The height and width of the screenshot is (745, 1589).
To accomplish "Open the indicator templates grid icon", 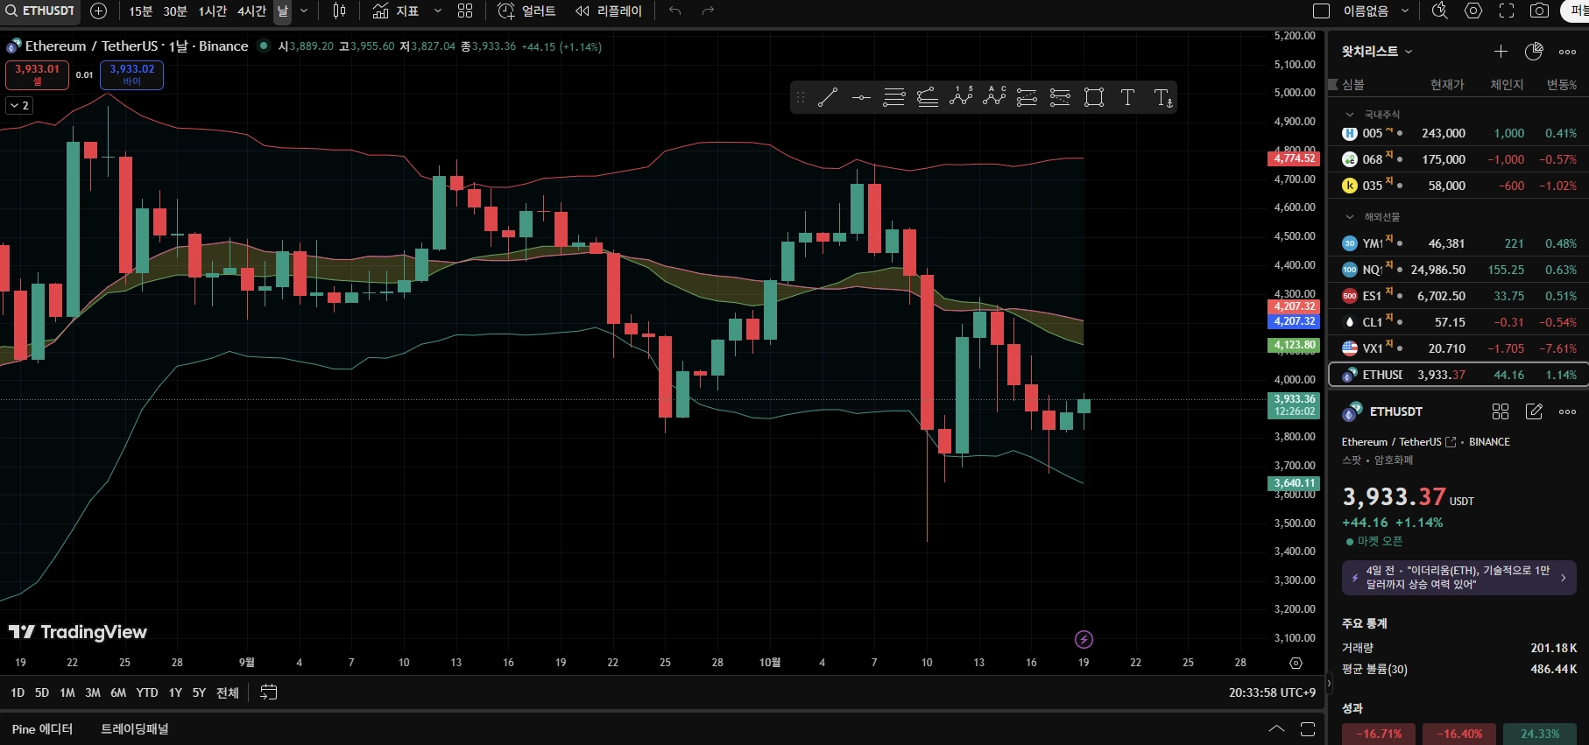I will (465, 11).
